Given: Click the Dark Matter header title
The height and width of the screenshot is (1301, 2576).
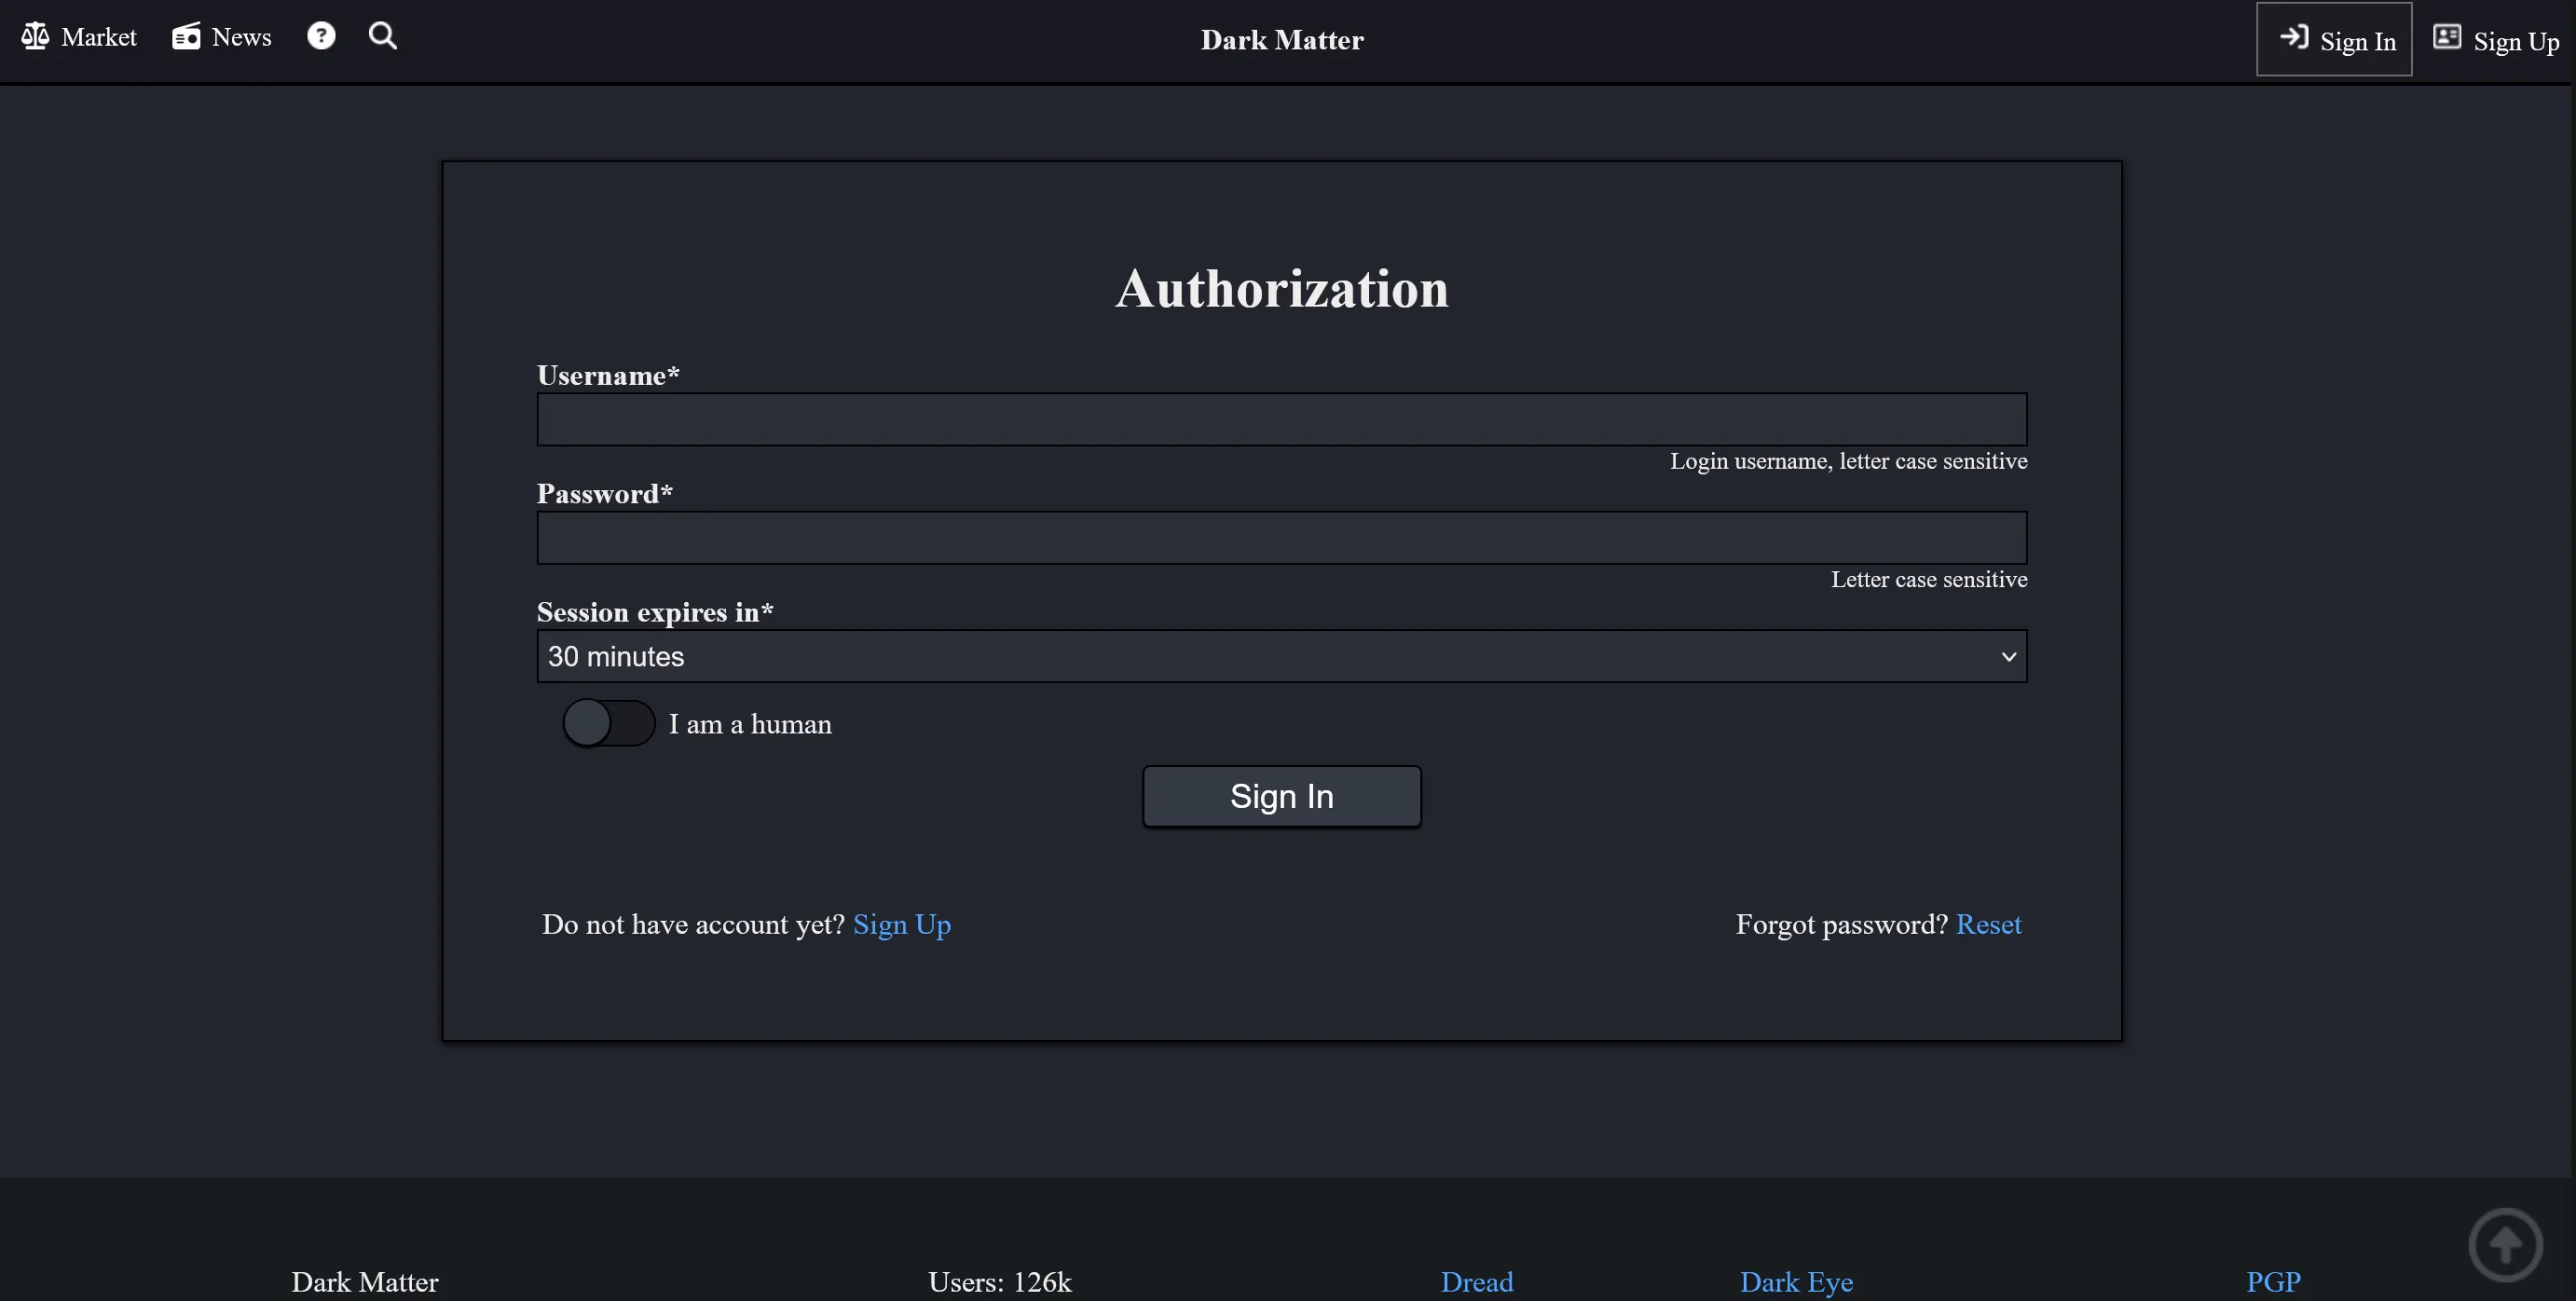Looking at the screenshot, I should click(x=1281, y=39).
